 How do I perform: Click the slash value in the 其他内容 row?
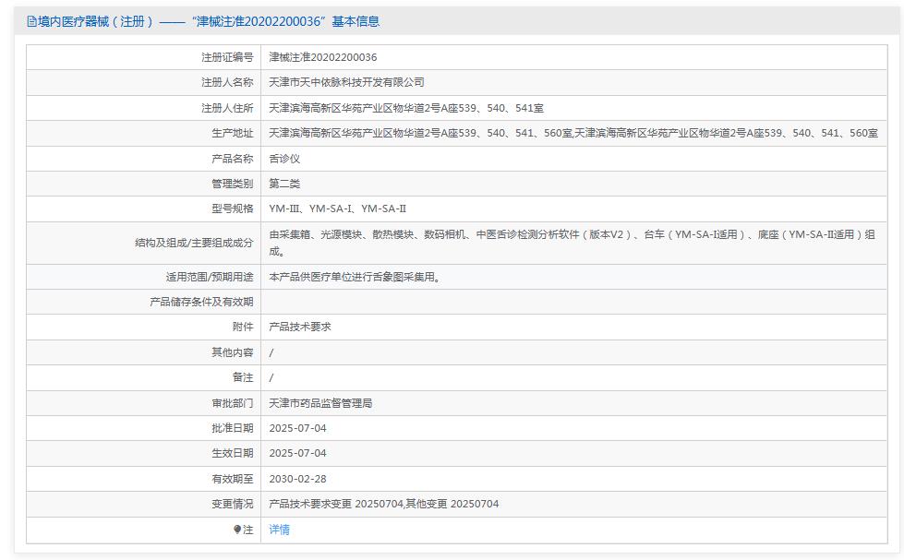point(271,352)
